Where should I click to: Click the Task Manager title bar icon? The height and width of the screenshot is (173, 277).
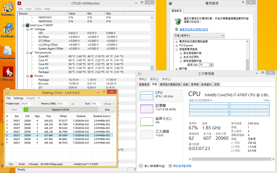coord(140,74)
